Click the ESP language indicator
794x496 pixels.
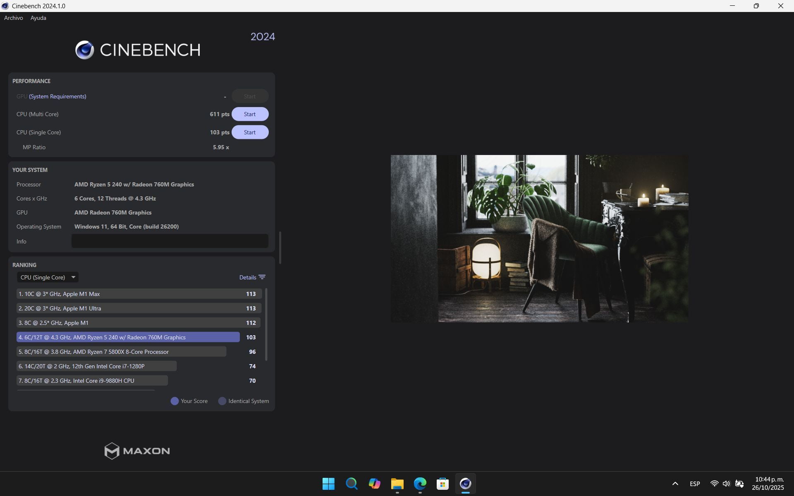pos(695,484)
